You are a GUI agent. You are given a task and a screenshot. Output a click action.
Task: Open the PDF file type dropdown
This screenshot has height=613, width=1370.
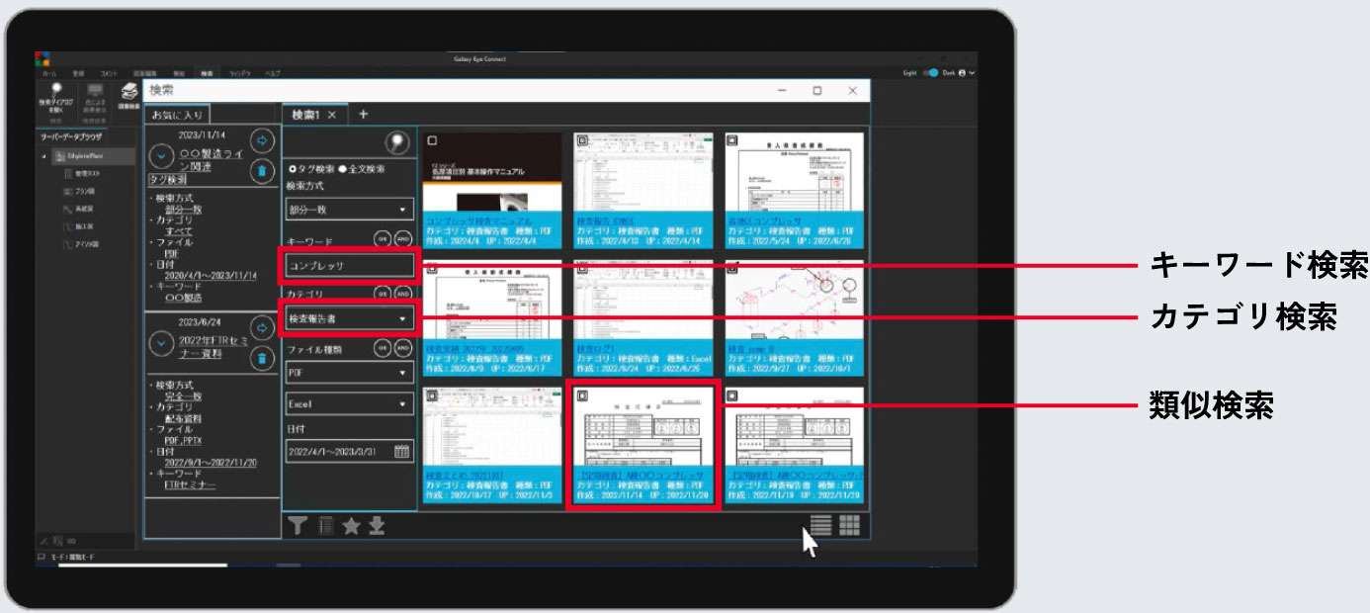point(350,374)
